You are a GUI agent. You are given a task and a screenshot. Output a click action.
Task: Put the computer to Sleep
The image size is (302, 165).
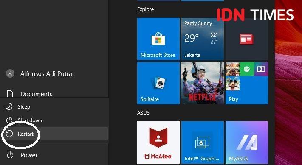pyautogui.click(x=54, y=107)
